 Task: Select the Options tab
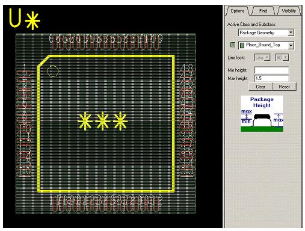pyautogui.click(x=237, y=11)
